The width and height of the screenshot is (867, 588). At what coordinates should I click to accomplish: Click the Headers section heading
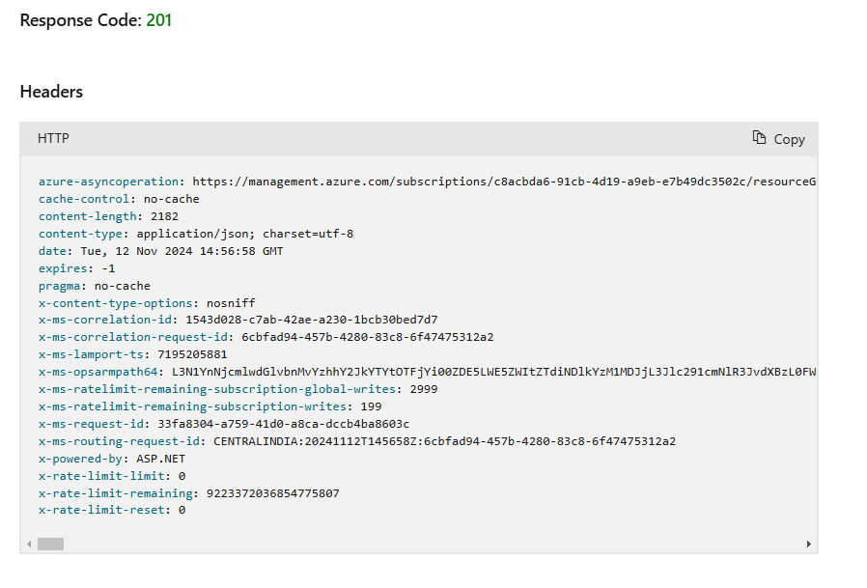tap(50, 91)
